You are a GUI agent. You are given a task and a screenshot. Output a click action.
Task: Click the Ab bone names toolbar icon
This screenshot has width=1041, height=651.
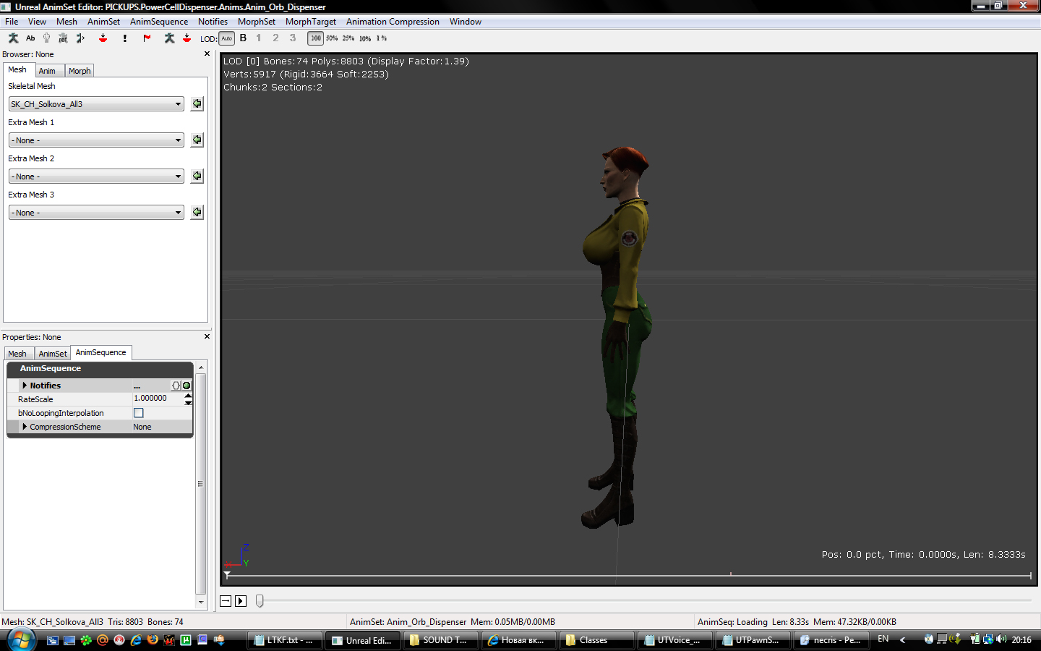click(x=30, y=38)
